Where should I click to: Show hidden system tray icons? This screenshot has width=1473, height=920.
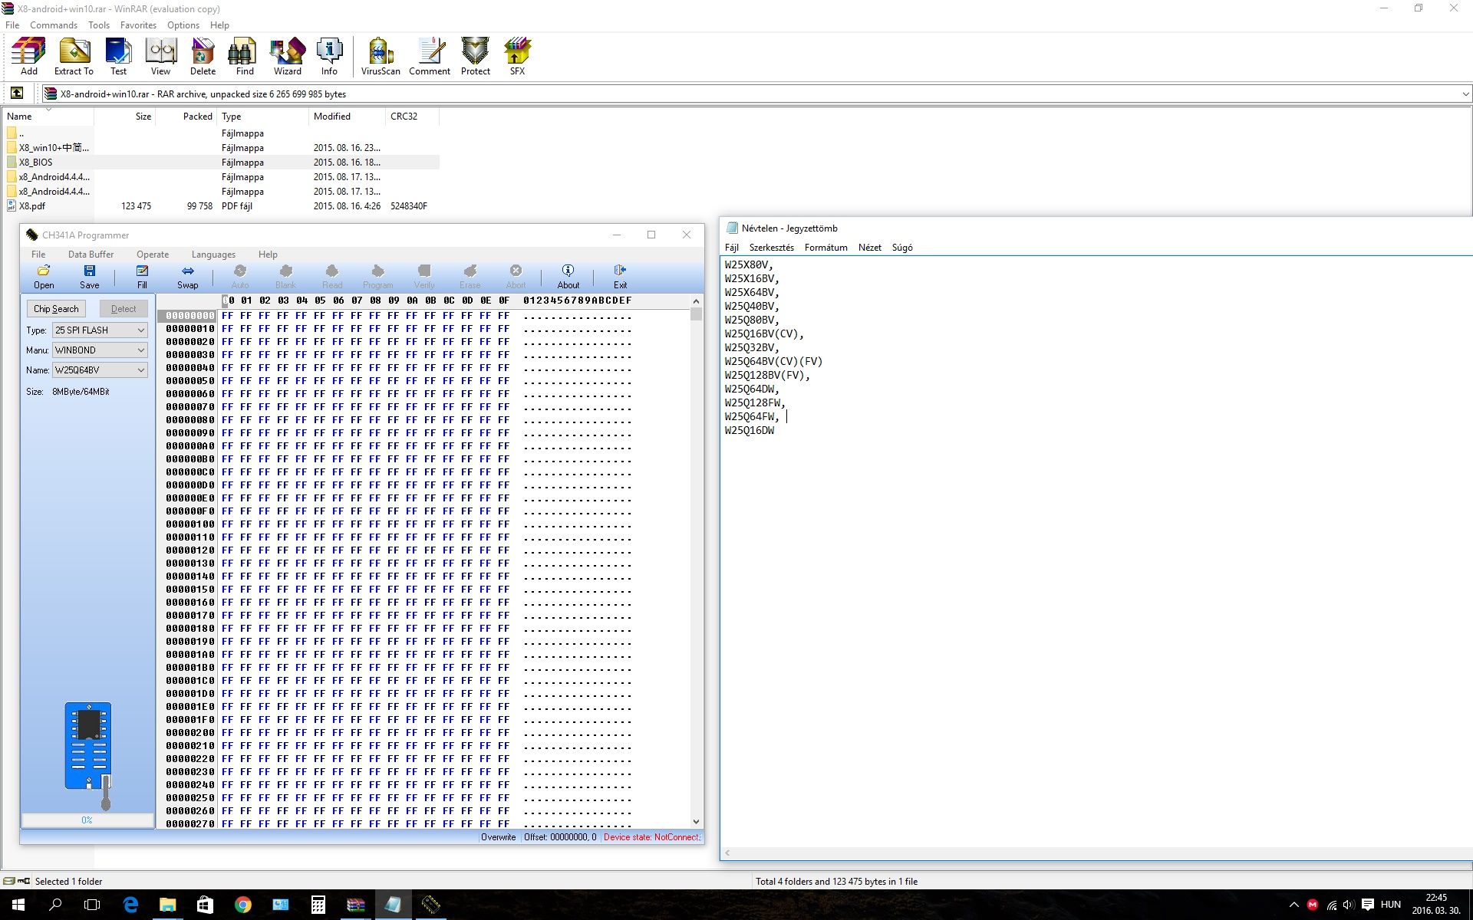pos(1293,905)
